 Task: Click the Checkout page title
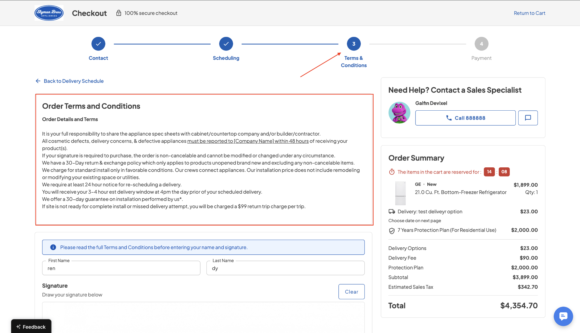pyautogui.click(x=89, y=13)
